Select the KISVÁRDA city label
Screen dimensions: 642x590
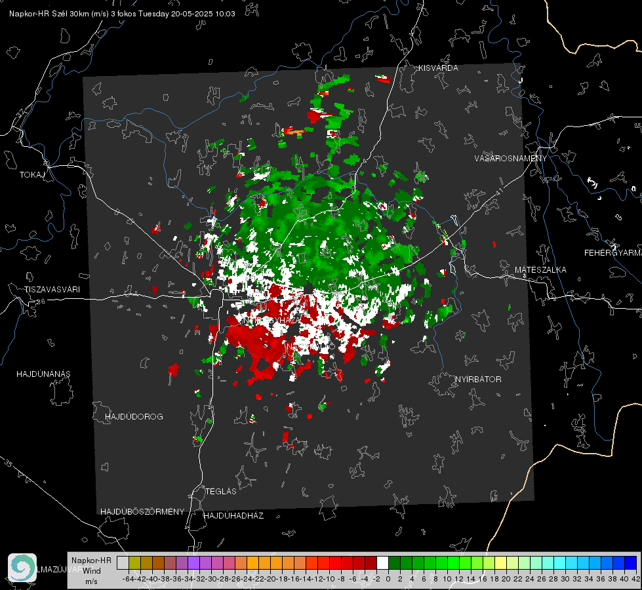[438, 68]
